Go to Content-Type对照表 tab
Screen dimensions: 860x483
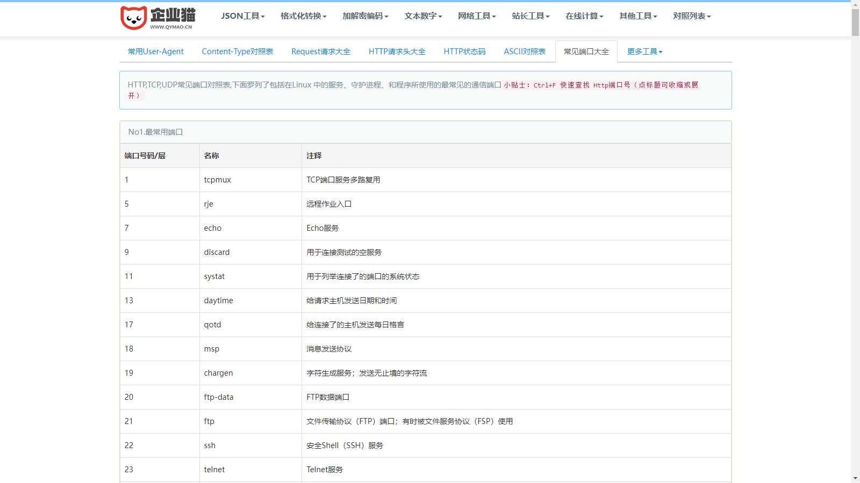click(x=237, y=52)
